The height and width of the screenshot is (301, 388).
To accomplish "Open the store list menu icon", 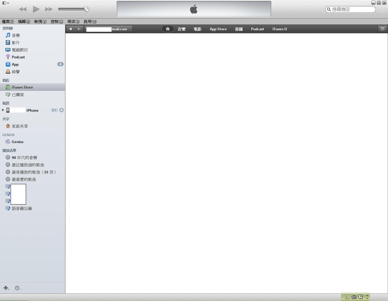I will tap(383, 29).
